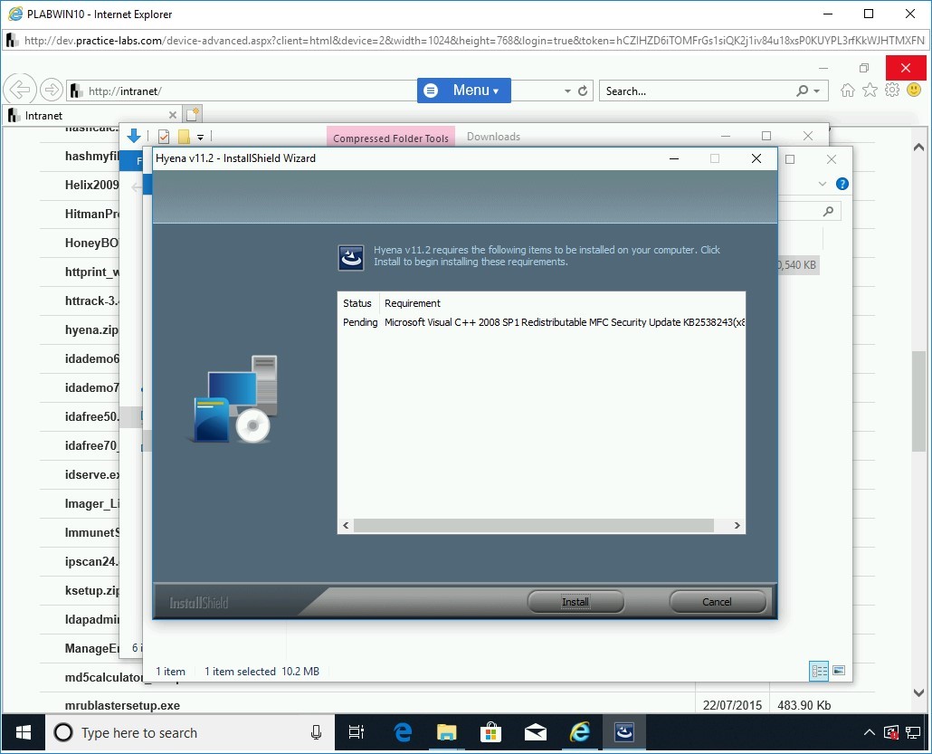Viewport: 932px width, 754px height.
Task: Cancel the Hyena InstallShield setup
Action: [x=717, y=602]
